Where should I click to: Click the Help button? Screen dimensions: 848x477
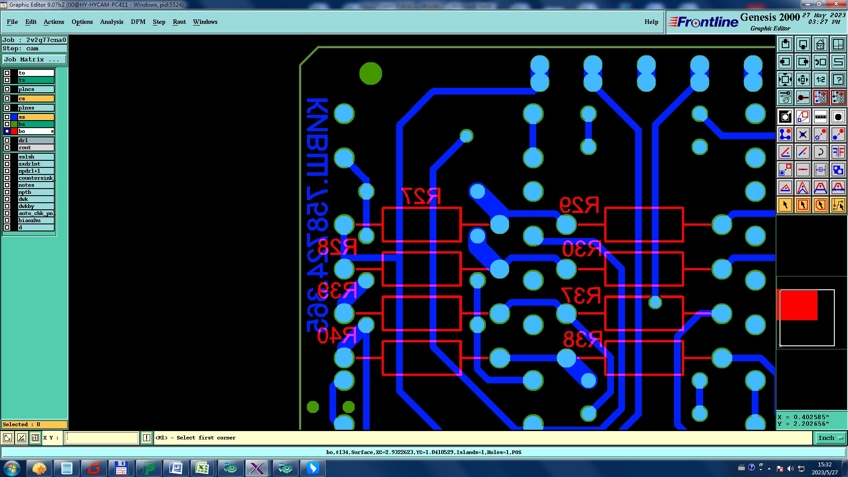click(651, 22)
